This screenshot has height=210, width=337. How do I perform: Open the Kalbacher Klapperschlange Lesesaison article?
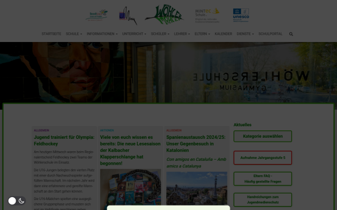pyautogui.click(x=130, y=150)
